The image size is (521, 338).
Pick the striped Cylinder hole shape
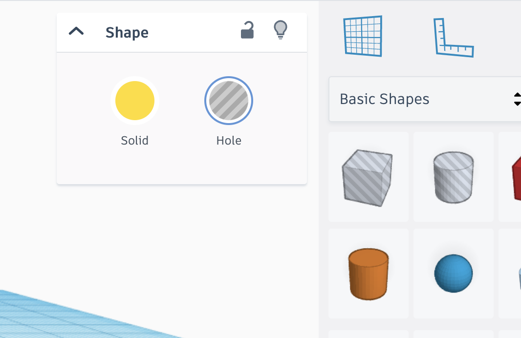point(453,177)
